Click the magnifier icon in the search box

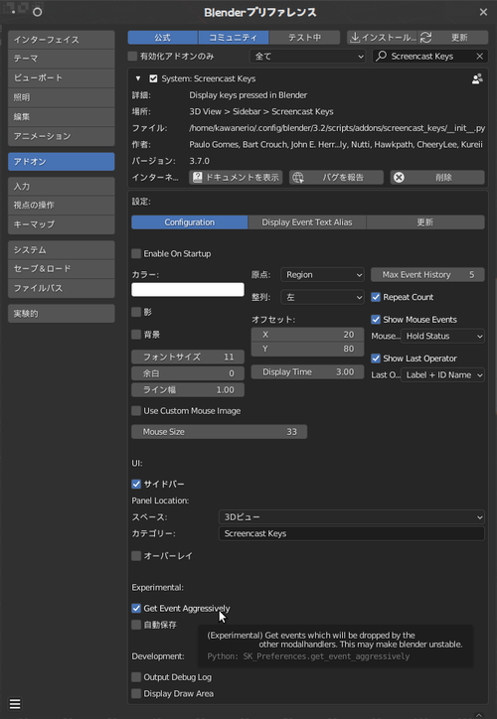(x=381, y=57)
